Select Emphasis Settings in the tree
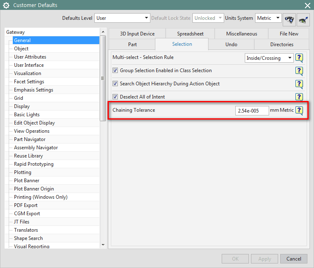Screen dimensions: 314x268 coord(33,90)
